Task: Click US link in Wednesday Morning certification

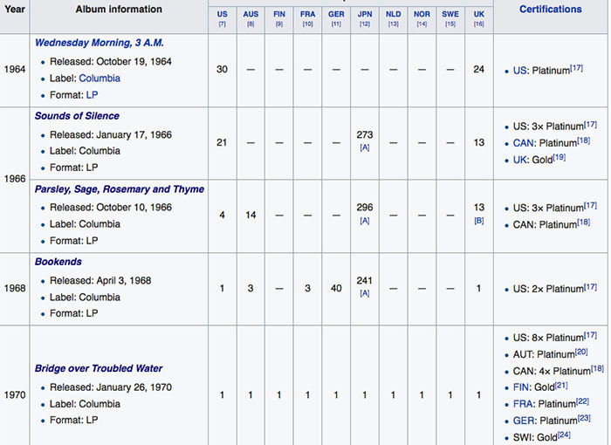Action: pos(520,71)
